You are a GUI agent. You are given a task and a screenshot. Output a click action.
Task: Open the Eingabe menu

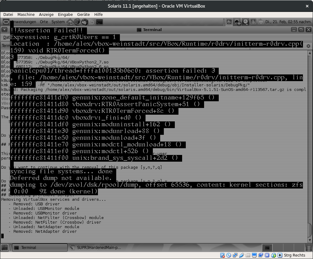pos(65,15)
